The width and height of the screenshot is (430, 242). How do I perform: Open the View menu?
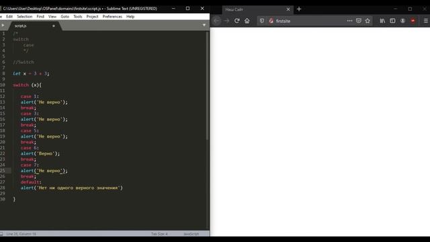click(52, 16)
